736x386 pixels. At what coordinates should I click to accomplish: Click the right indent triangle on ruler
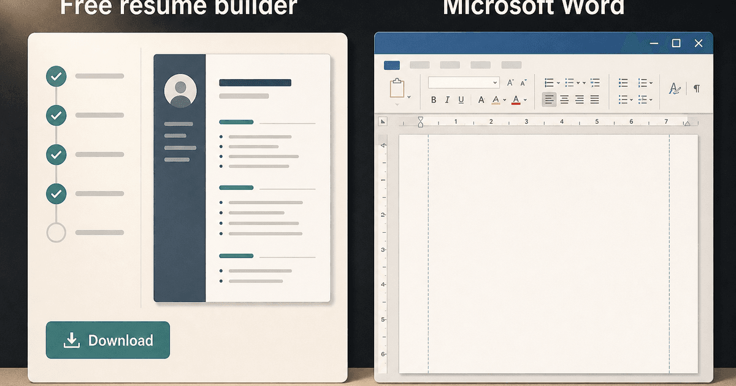(687, 124)
